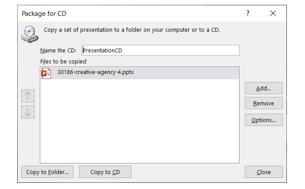
Task: Click empty area of the files list
Action: (139, 123)
